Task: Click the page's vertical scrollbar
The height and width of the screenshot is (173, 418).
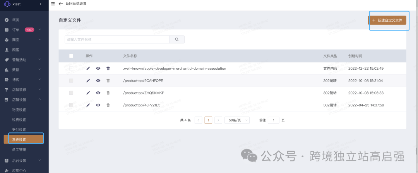Action: coord(417,151)
